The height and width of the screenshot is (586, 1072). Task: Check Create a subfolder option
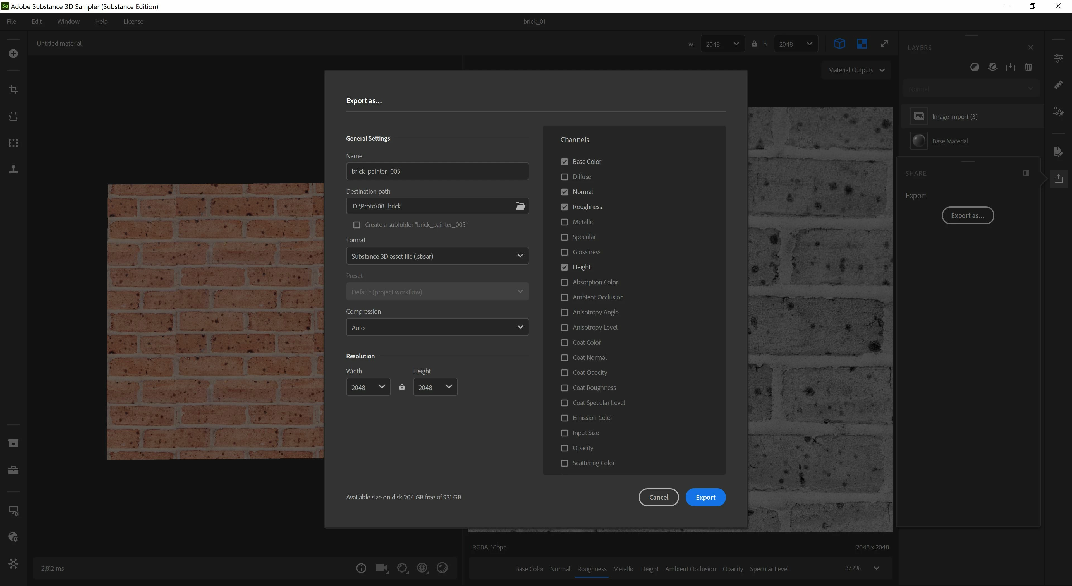click(x=357, y=225)
